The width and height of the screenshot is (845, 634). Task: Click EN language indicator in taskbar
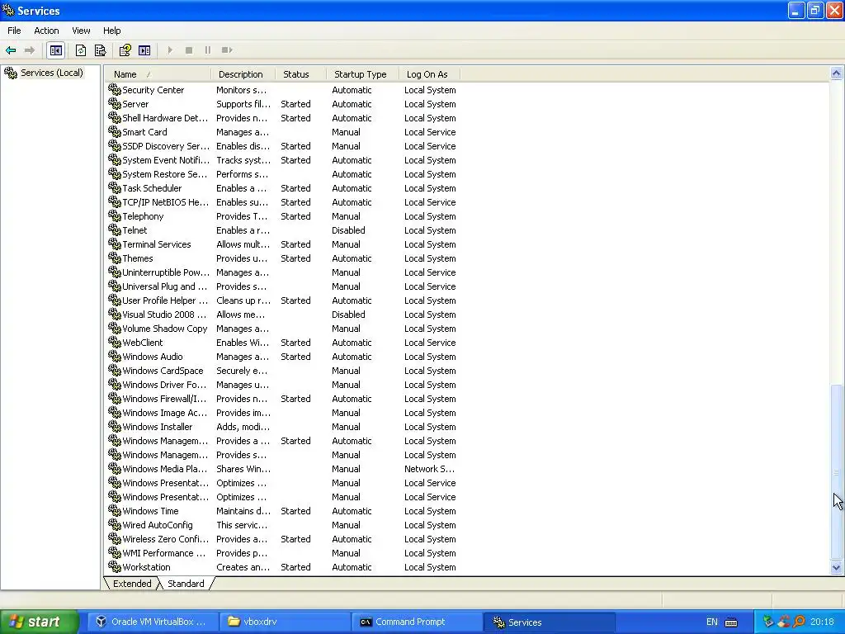pyautogui.click(x=712, y=622)
